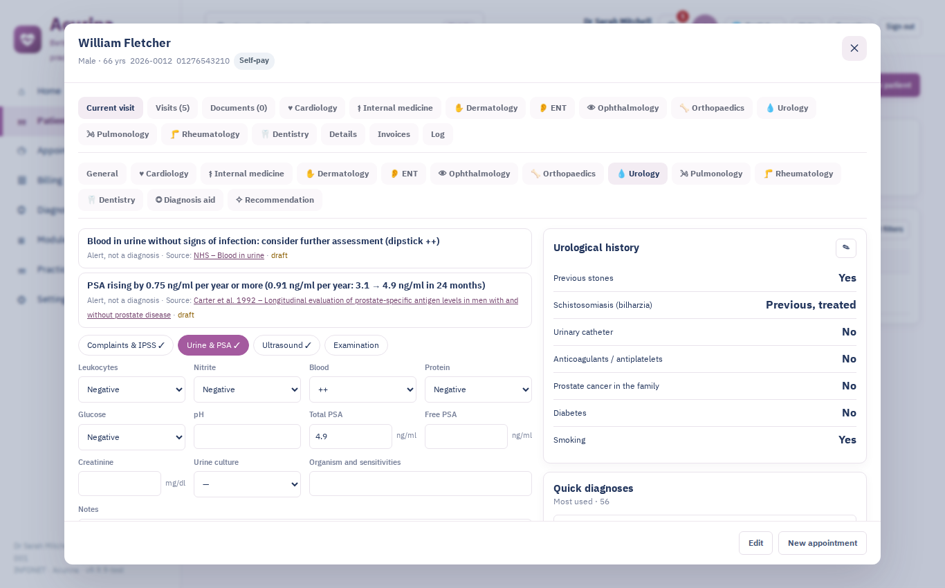This screenshot has height=588, width=945.
Task: Select the Orthopaedics tab in the top row
Action: tap(712, 108)
